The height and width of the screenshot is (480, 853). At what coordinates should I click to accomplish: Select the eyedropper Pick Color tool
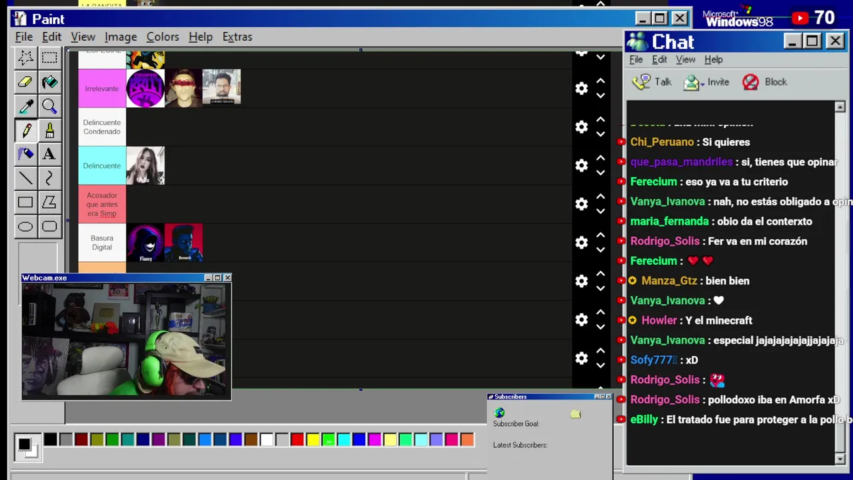click(x=25, y=106)
